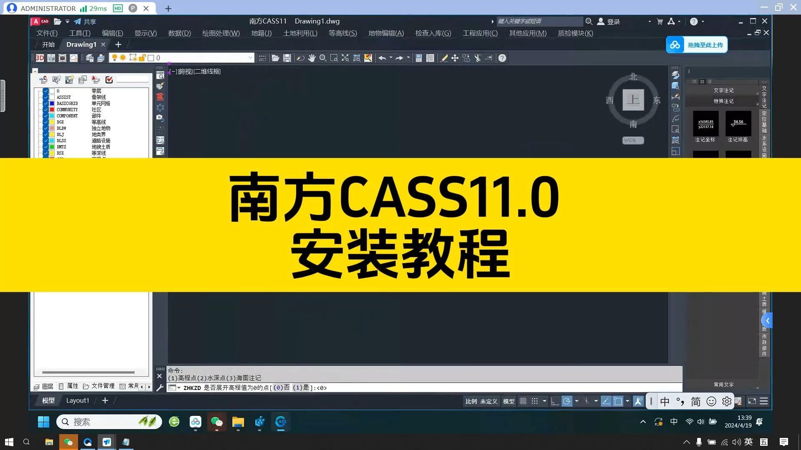This screenshot has height=450, width=801.
Task: Open help via the question mark icon
Action: 502,58
